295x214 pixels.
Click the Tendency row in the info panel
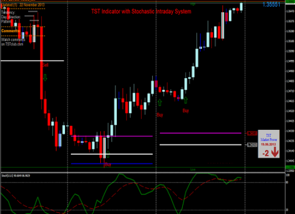(19, 12)
